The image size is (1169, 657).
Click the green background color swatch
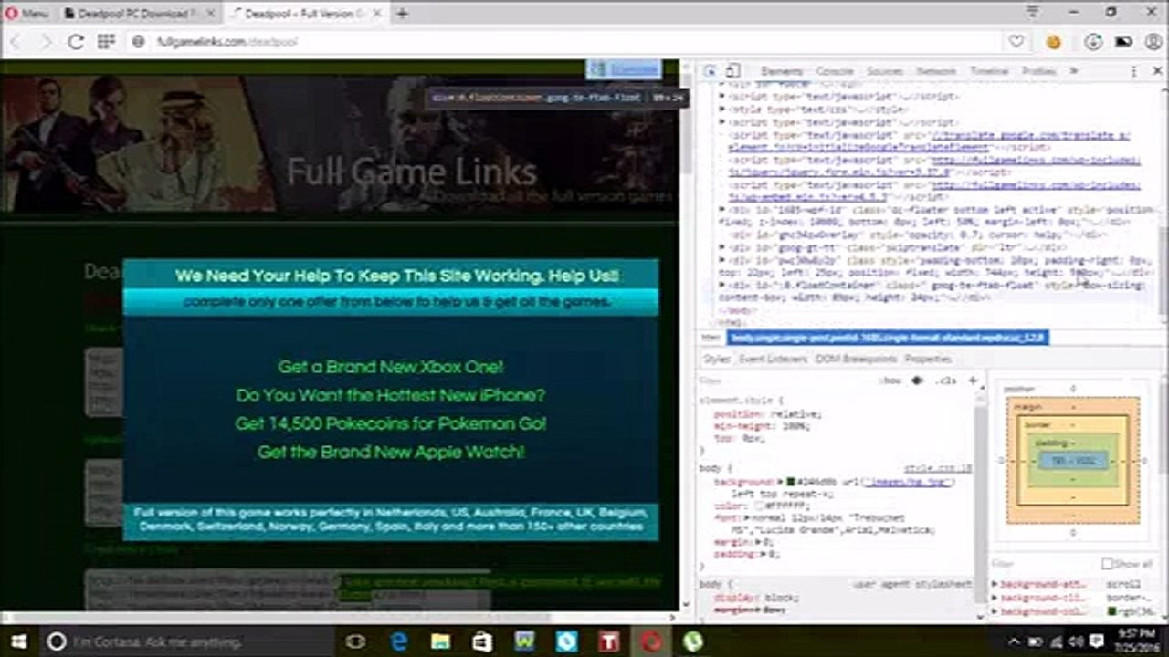tap(791, 482)
